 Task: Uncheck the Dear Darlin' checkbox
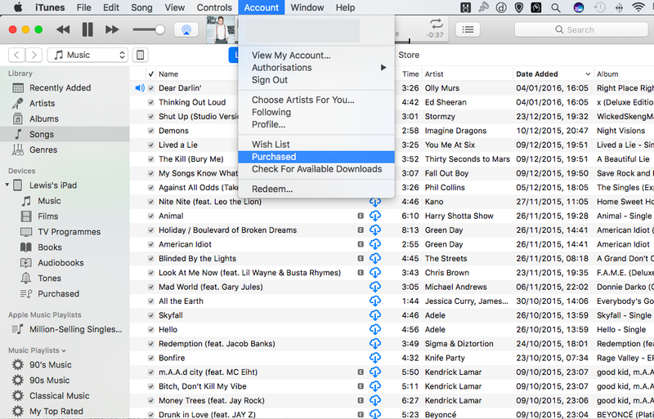[151, 88]
